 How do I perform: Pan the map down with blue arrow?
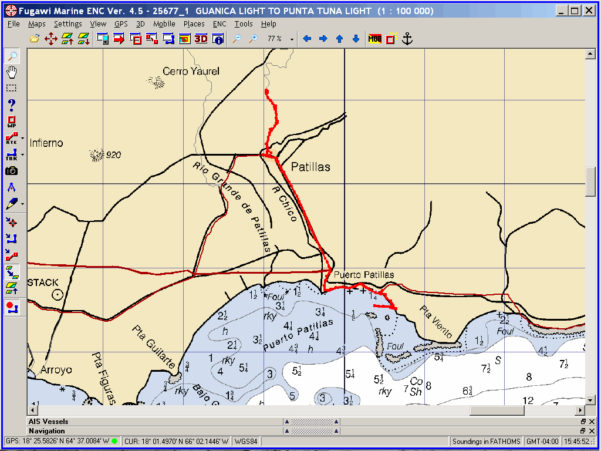(x=356, y=39)
